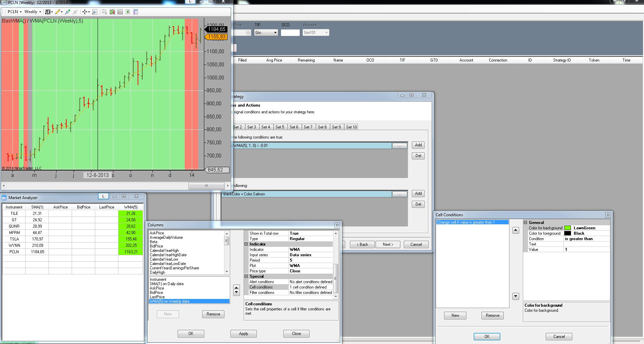Viewport: 644px width, 344px height.
Task: Open the indicators chart icon
Action: tap(120, 12)
